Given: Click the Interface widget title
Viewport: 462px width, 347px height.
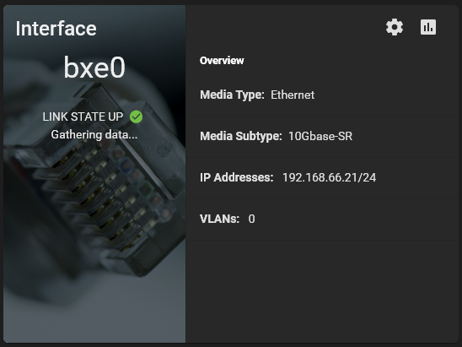Looking at the screenshot, I should [x=56, y=29].
